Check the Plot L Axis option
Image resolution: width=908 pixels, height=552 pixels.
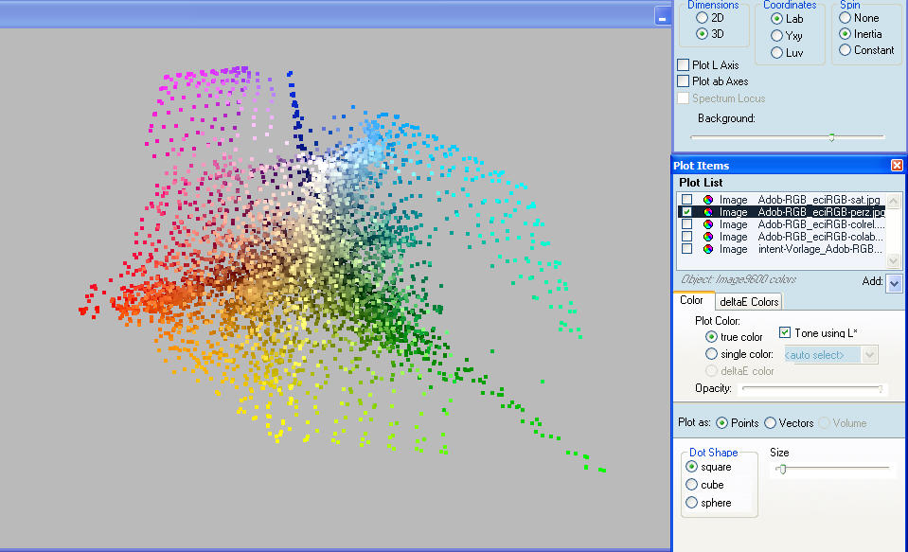click(x=684, y=65)
